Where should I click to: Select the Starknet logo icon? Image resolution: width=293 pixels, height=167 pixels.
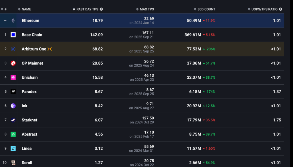[x=14, y=120]
